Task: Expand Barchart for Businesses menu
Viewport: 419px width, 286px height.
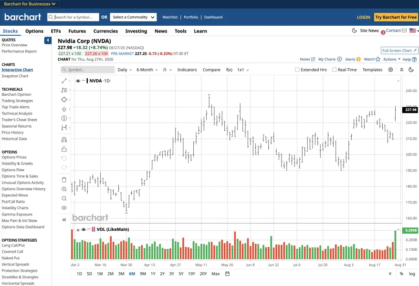Action: pyautogui.click(x=30, y=4)
